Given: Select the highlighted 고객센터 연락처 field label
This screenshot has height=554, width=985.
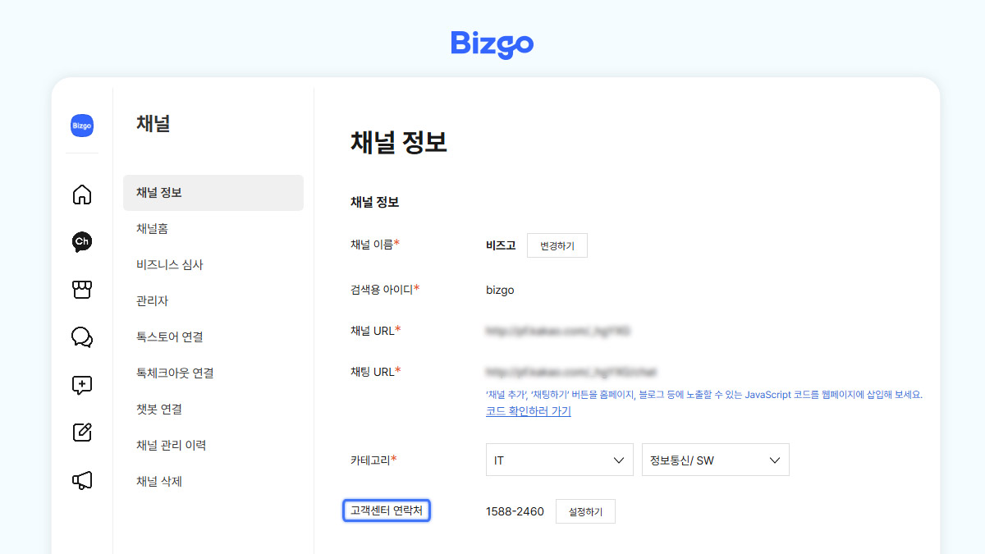Looking at the screenshot, I should 386,510.
